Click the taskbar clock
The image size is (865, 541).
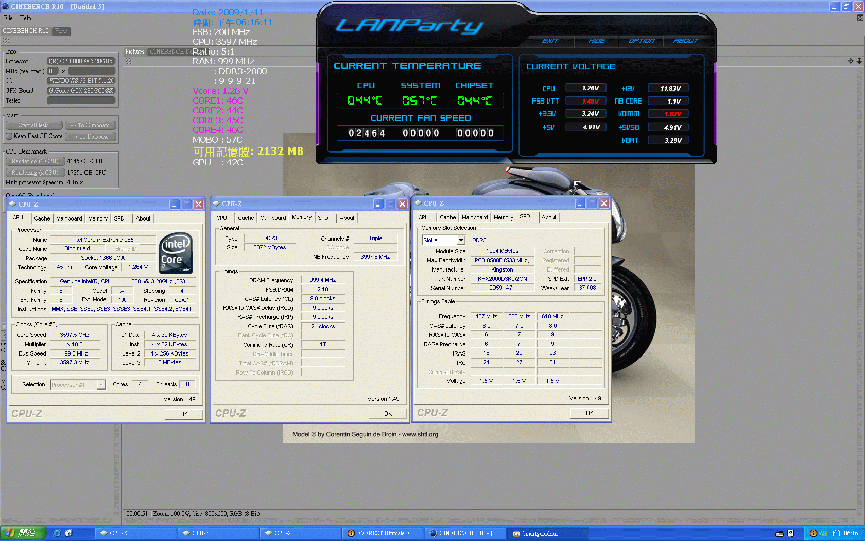pos(844,533)
